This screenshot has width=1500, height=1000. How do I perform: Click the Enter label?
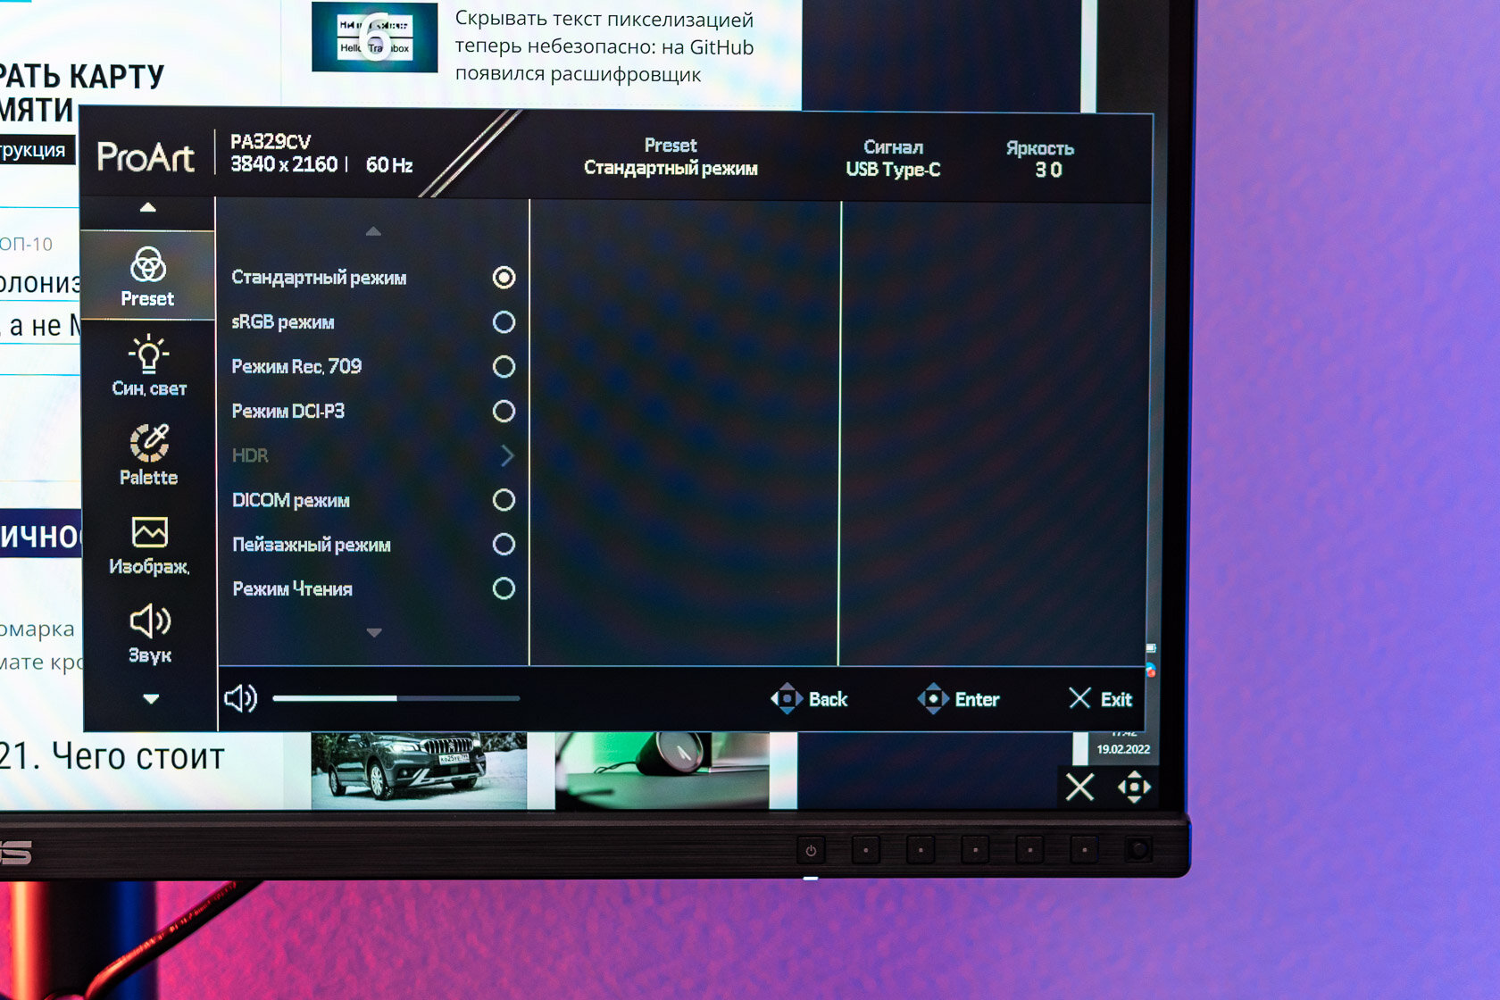977,699
